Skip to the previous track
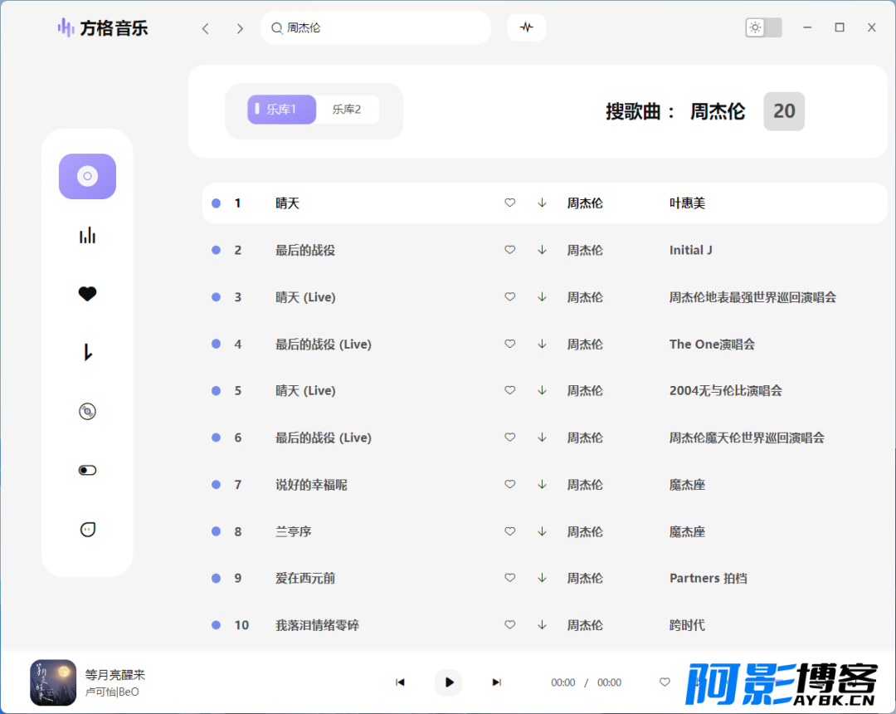This screenshot has width=896, height=714. click(x=400, y=682)
